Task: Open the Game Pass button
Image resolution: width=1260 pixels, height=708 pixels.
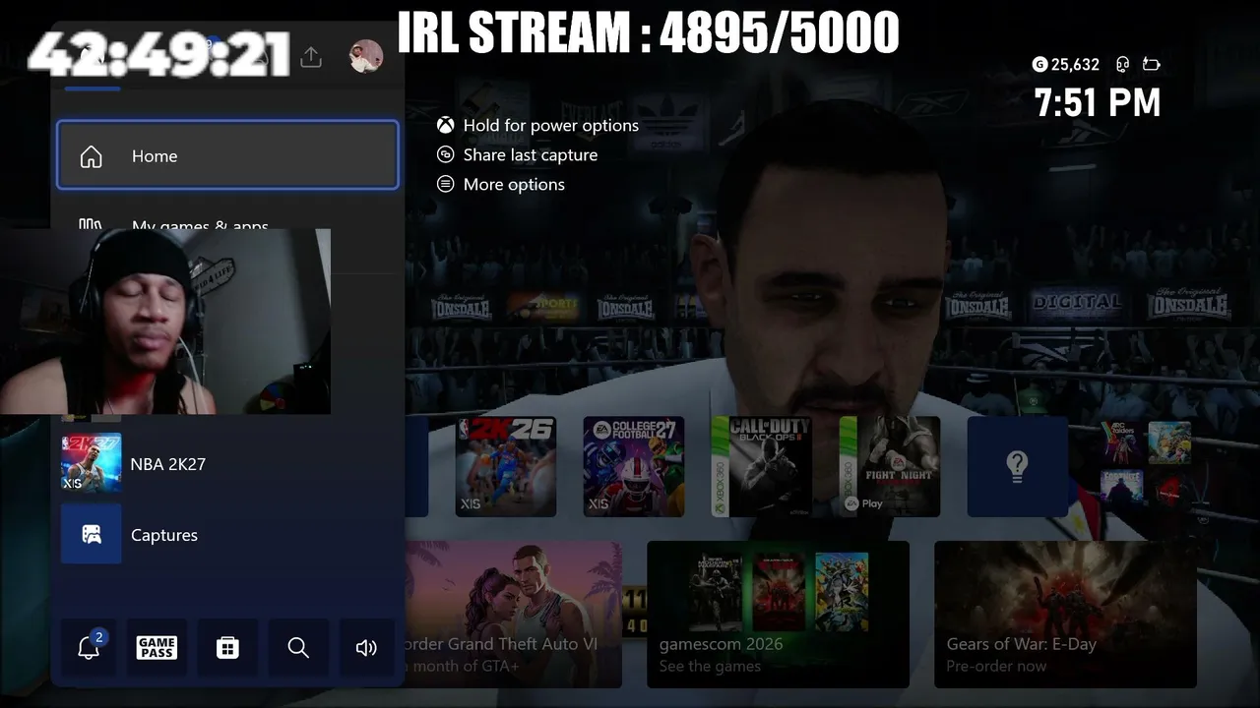Action: (157, 647)
